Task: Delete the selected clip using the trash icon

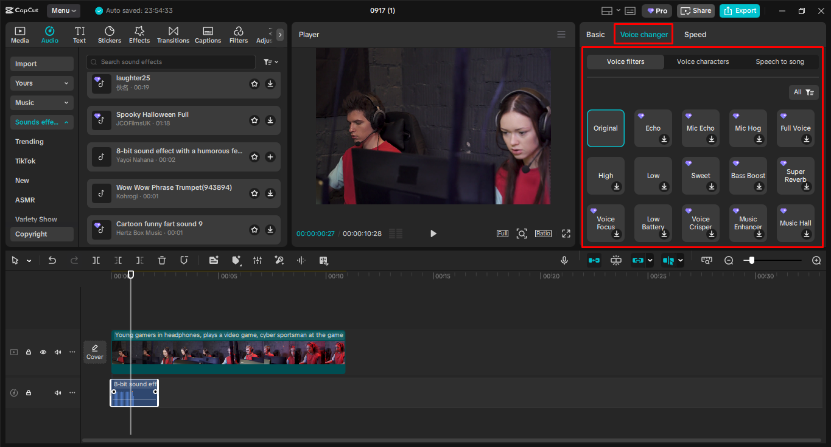Action: pyautogui.click(x=162, y=260)
